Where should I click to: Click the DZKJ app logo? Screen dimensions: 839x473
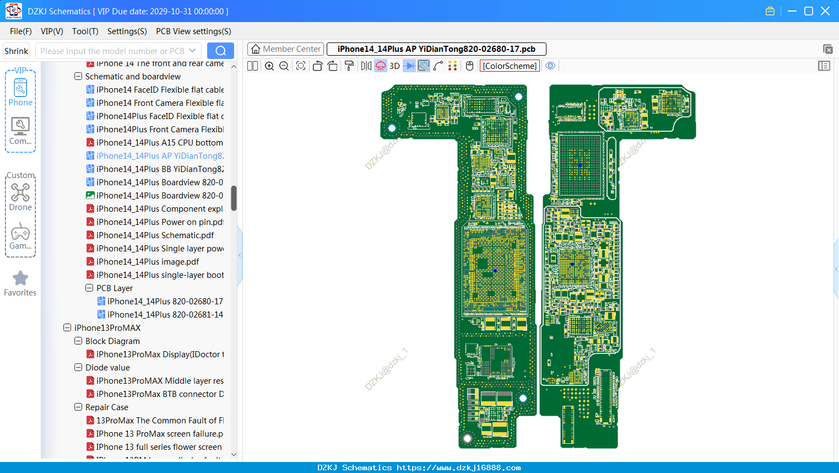pos(13,11)
